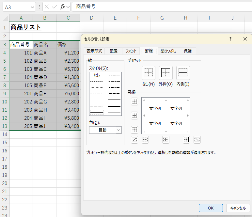Screen dimensions: 252x217
Task: Open the 表示形式 tab
Action: click(x=94, y=51)
